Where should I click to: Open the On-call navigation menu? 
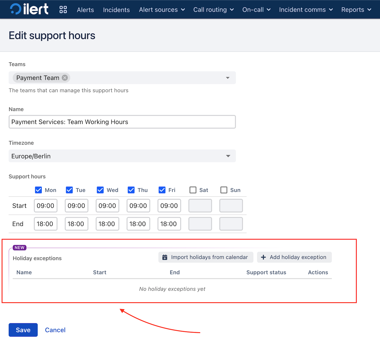pyautogui.click(x=256, y=10)
